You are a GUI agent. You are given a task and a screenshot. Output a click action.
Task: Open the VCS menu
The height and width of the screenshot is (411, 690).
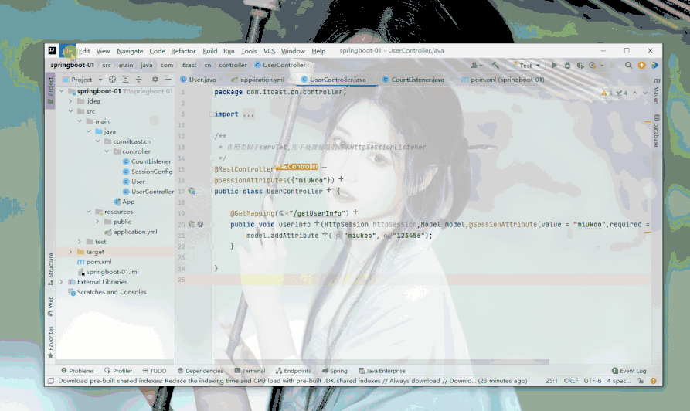[270, 51]
